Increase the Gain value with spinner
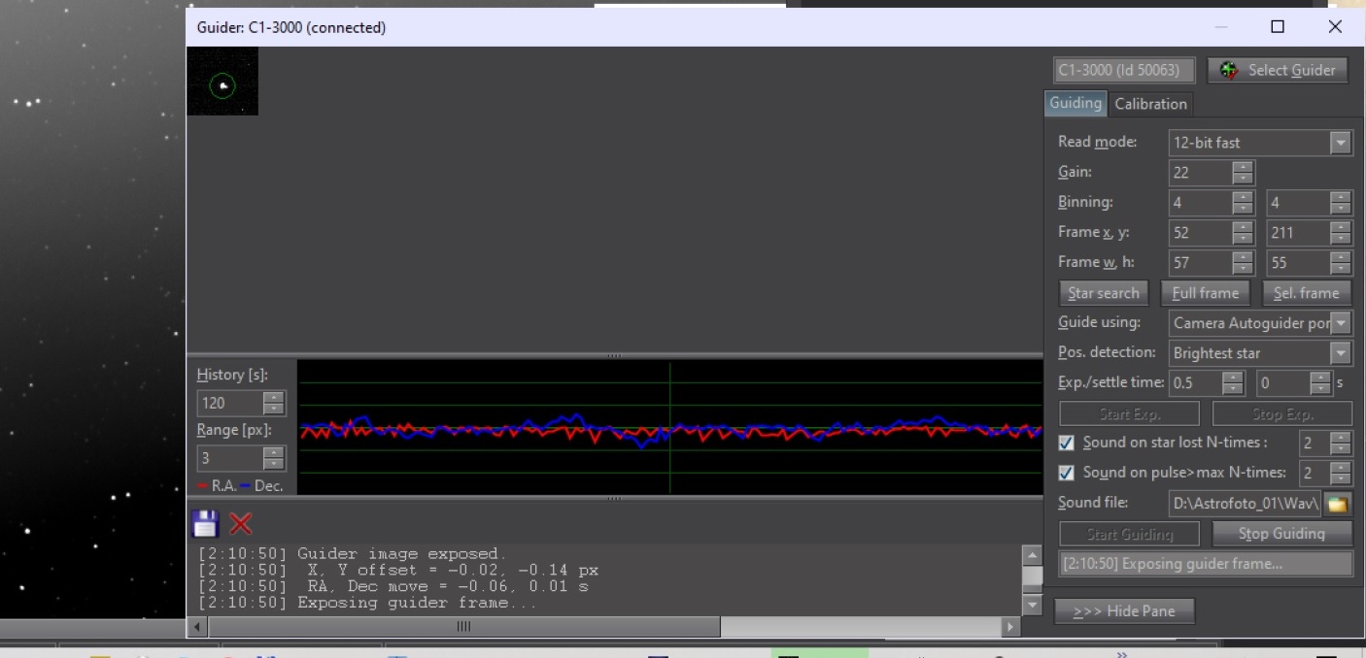This screenshot has height=658, width=1366. coord(1243,167)
